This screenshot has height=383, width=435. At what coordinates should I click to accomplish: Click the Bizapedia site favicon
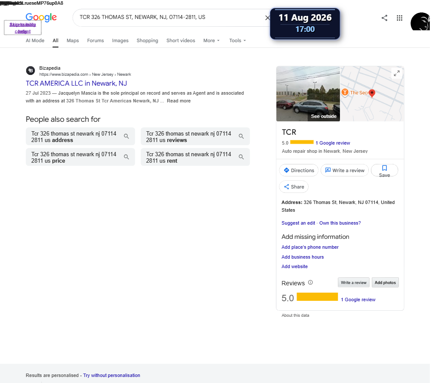click(31, 71)
